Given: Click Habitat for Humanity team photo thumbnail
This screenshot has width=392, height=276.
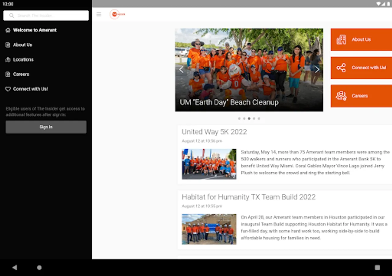Looking at the screenshot, I should click(x=209, y=229).
